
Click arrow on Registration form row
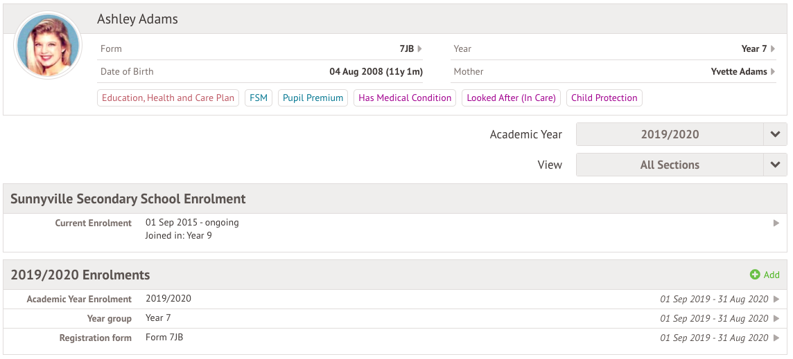pyautogui.click(x=776, y=338)
